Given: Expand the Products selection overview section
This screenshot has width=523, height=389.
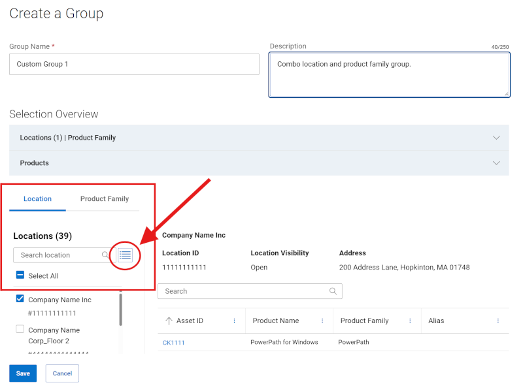Looking at the screenshot, I should (x=497, y=163).
